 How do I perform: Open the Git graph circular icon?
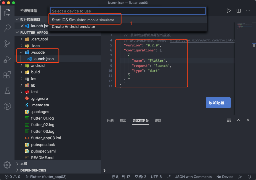pos(7,106)
